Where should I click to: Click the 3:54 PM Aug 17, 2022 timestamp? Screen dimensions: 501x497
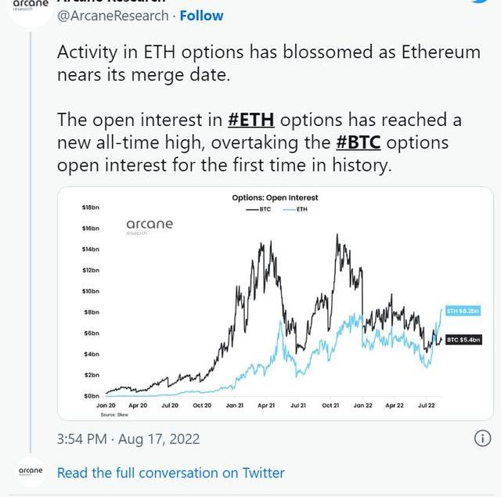click(x=128, y=439)
